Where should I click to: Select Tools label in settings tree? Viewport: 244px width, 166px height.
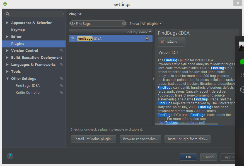point(16,72)
